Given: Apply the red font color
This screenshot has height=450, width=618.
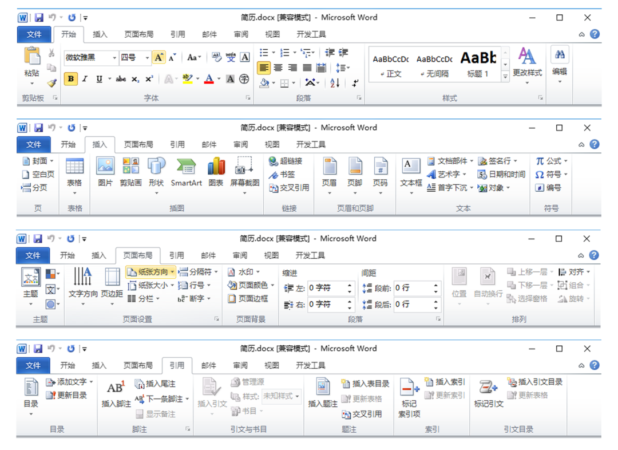Looking at the screenshot, I should (x=209, y=79).
